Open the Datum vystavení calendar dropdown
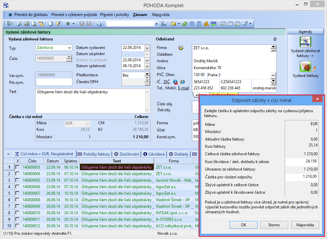Screen dimensions: 327x239 pyautogui.click(x=147, y=48)
